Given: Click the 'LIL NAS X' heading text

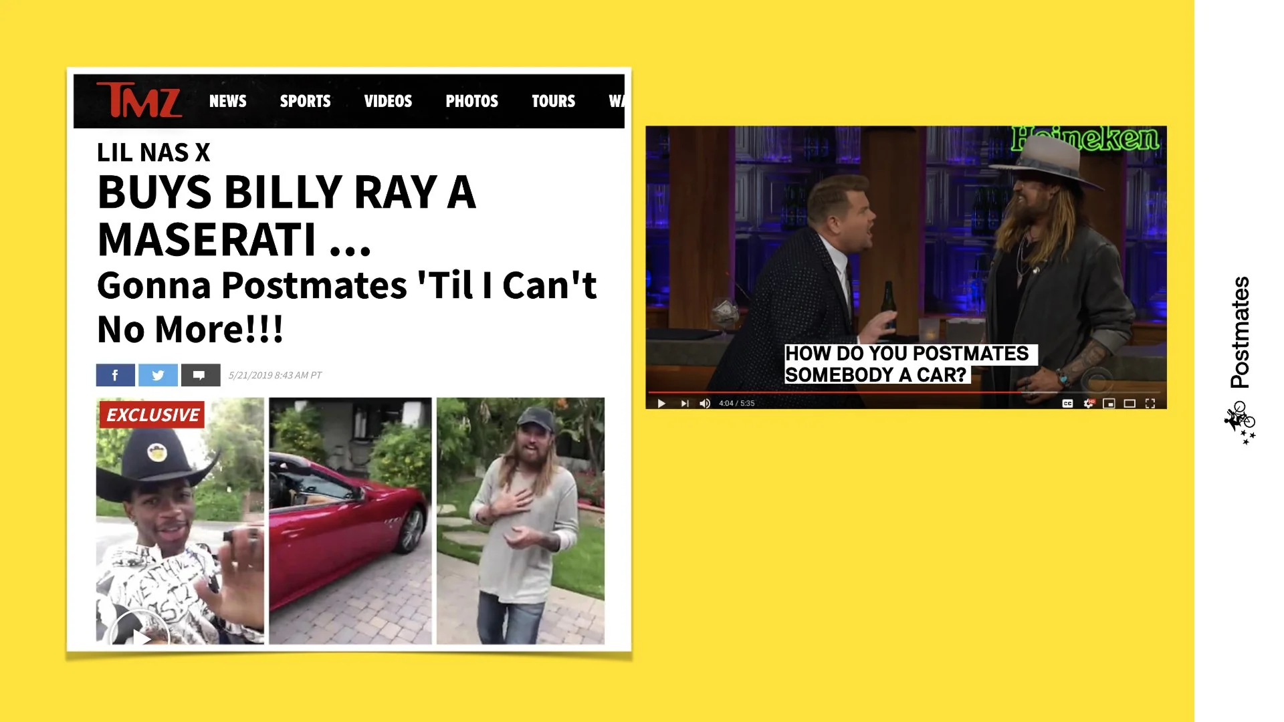Looking at the screenshot, I should pyautogui.click(x=153, y=152).
